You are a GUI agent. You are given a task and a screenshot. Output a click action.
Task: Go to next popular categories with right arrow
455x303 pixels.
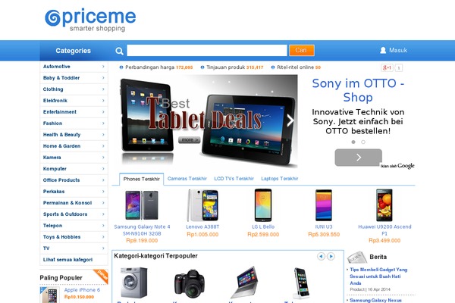pos(331,256)
